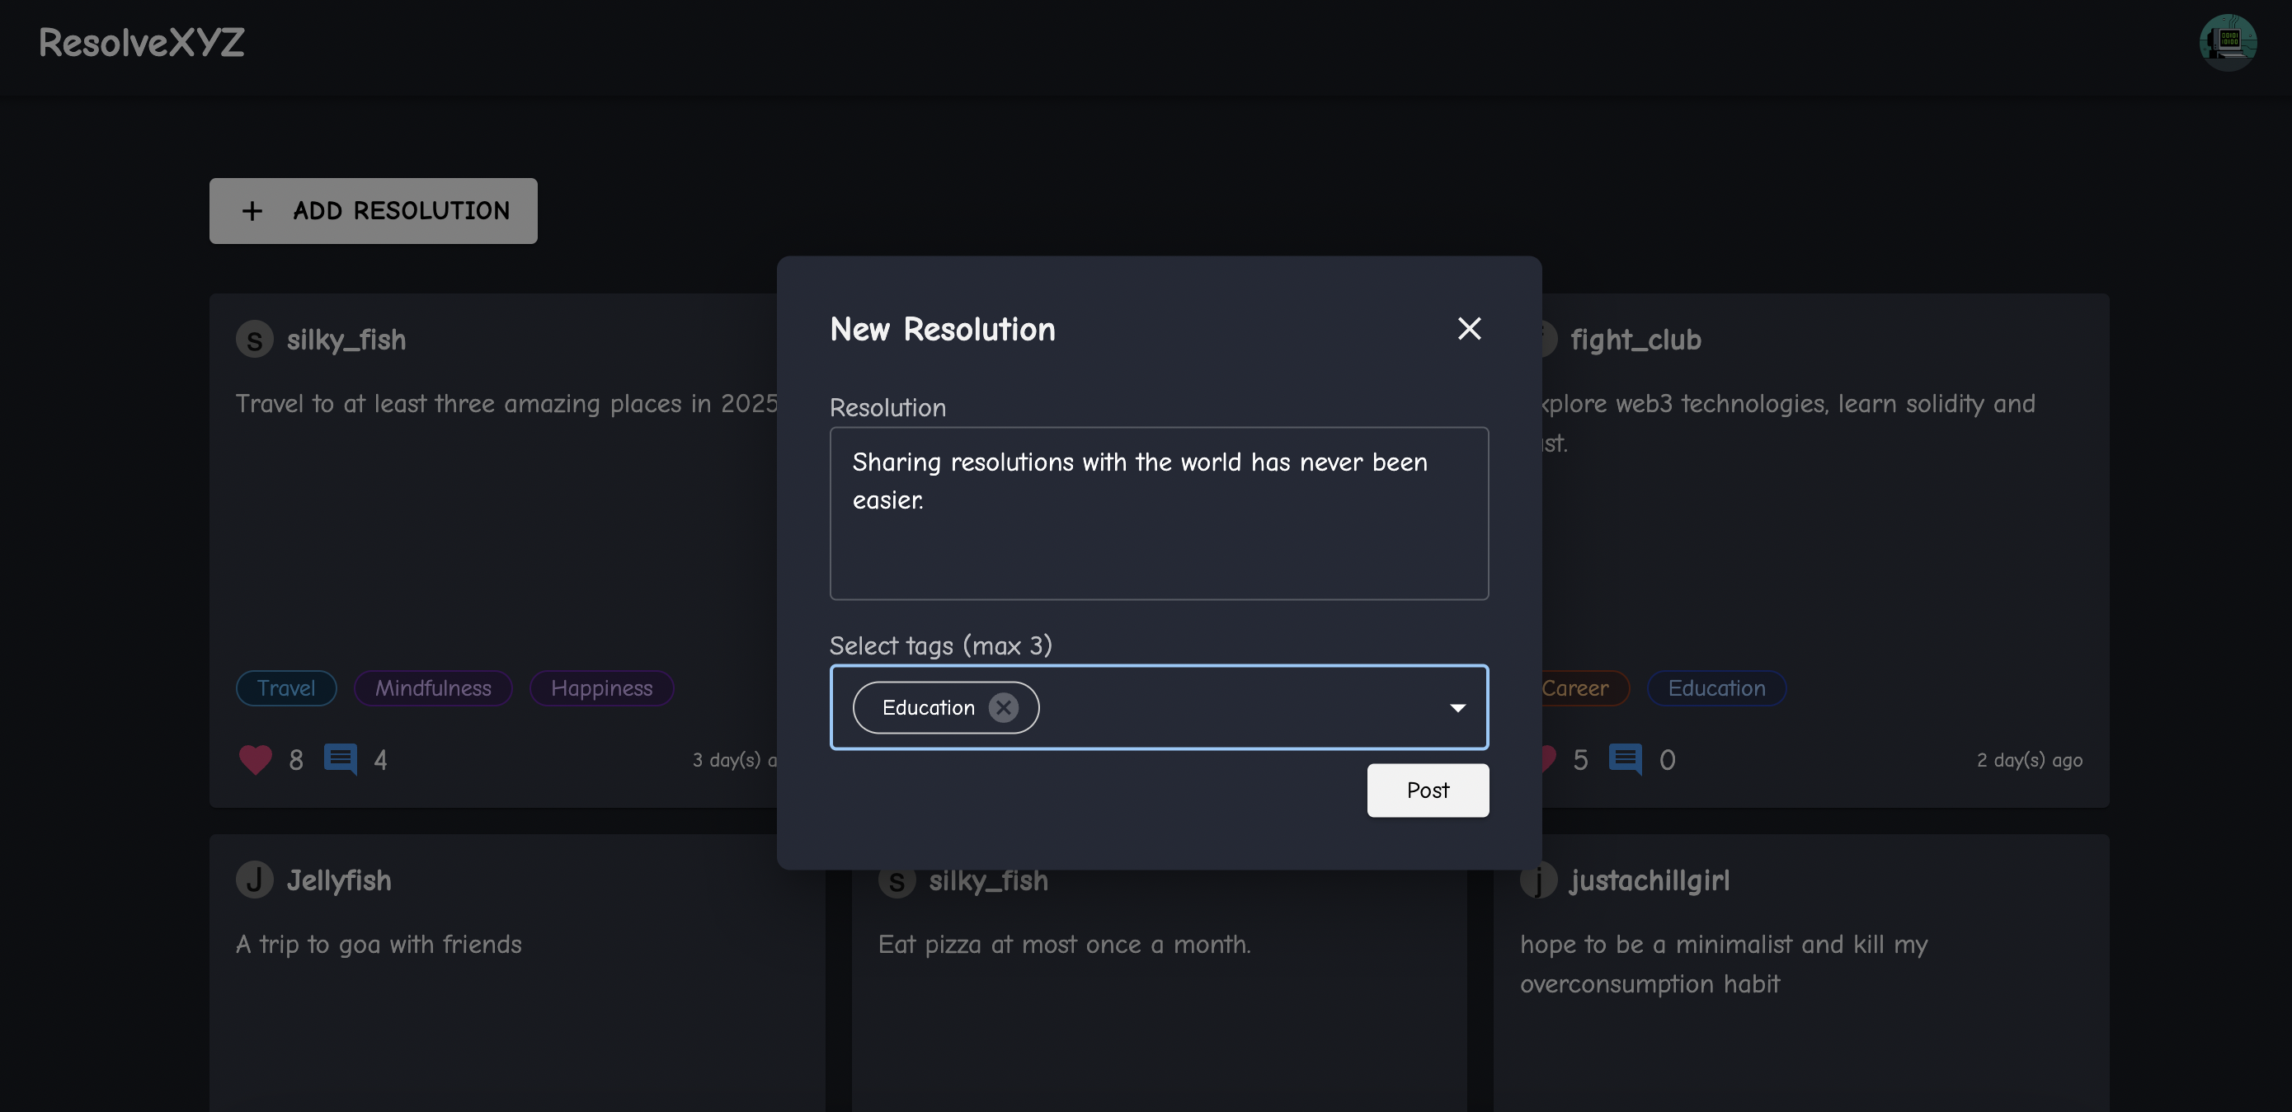Open justachillgirl's username
Image resolution: width=2292 pixels, height=1112 pixels.
coord(1650,880)
